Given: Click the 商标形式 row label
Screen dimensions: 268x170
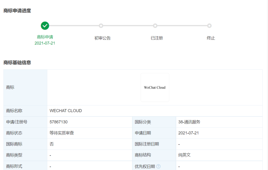Looking at the screenshot, I should pyautogui.click(x=14, y=166).
